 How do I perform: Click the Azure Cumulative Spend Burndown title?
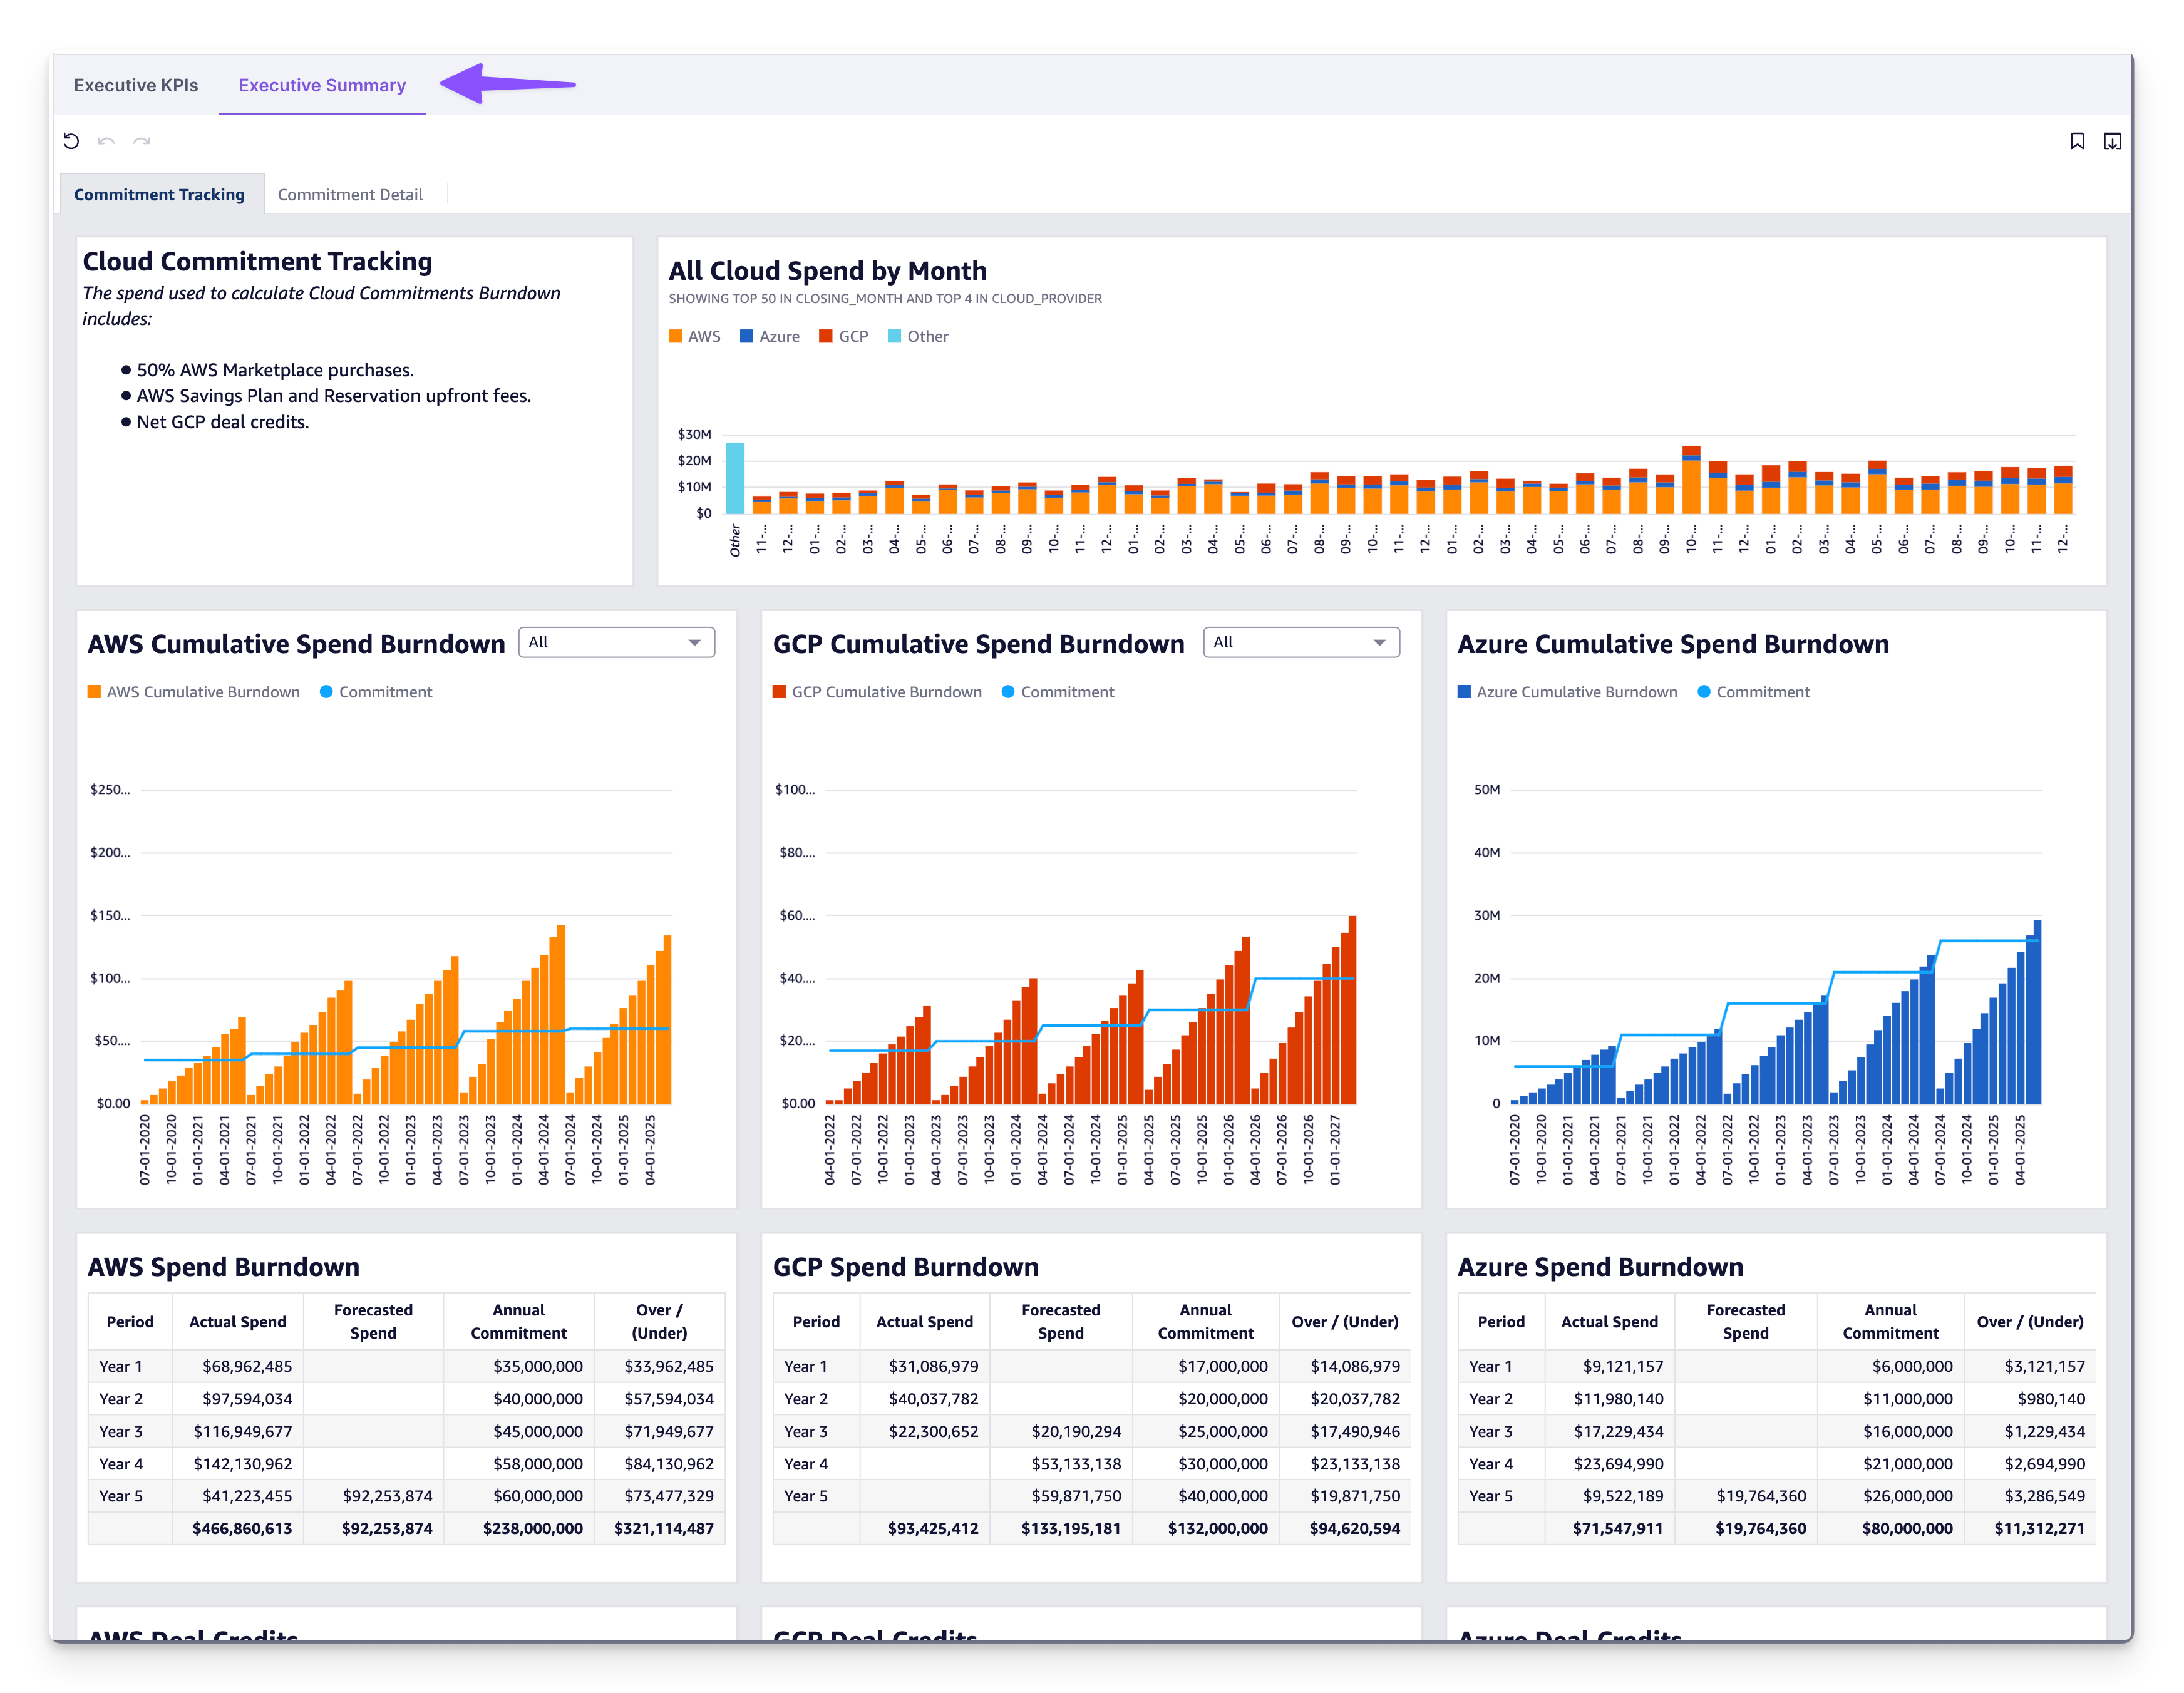point(1673,644)
